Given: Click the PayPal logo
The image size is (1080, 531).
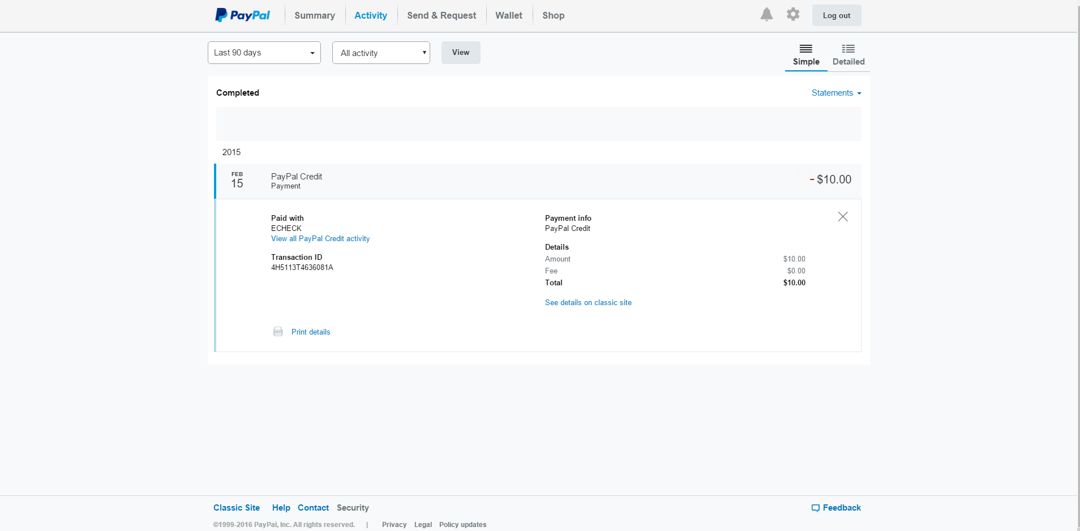Looking at the screenshot, I should (242, 15).
